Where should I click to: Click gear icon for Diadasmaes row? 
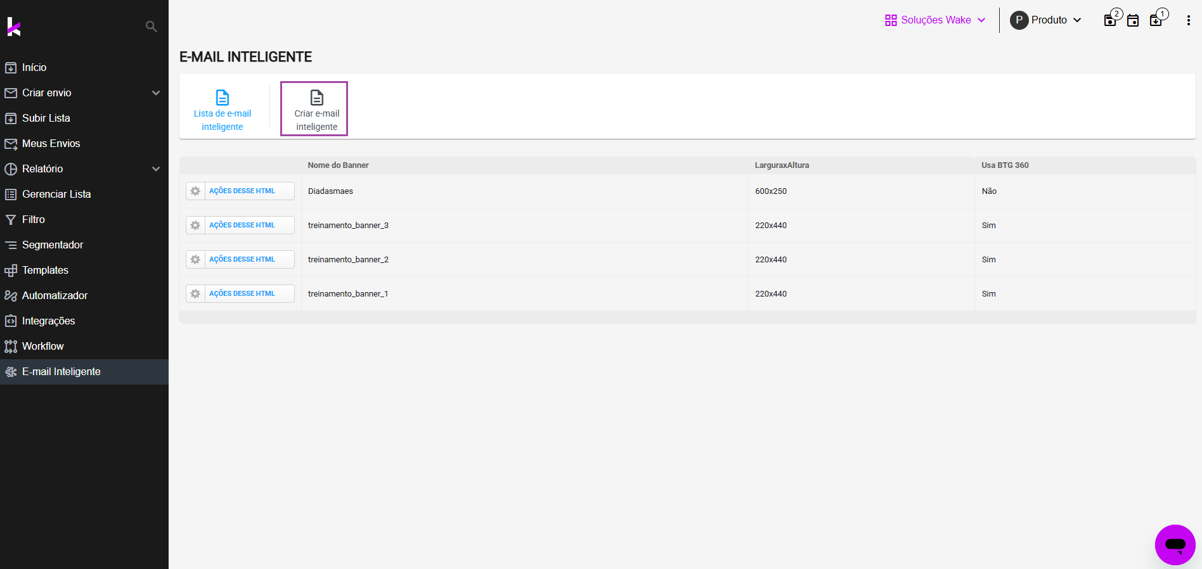pos(195,191)
